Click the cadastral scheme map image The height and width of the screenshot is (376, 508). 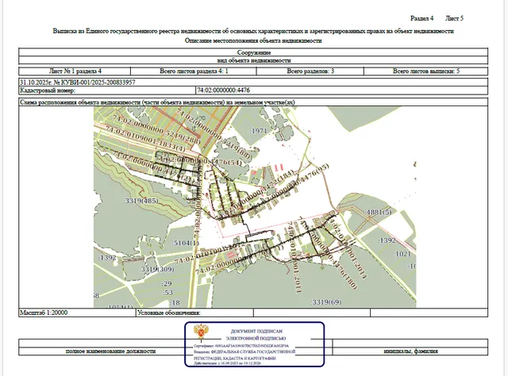(255, 207)
